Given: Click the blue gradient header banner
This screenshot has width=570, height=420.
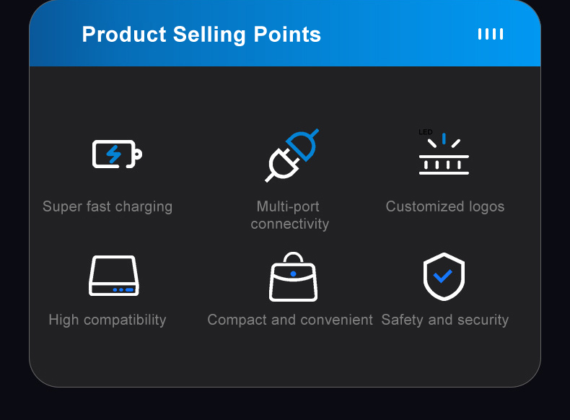Looking at the screenshot, I should pyautogui.click(x=285, y=33).
